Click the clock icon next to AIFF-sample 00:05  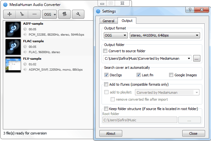(25, 29)
